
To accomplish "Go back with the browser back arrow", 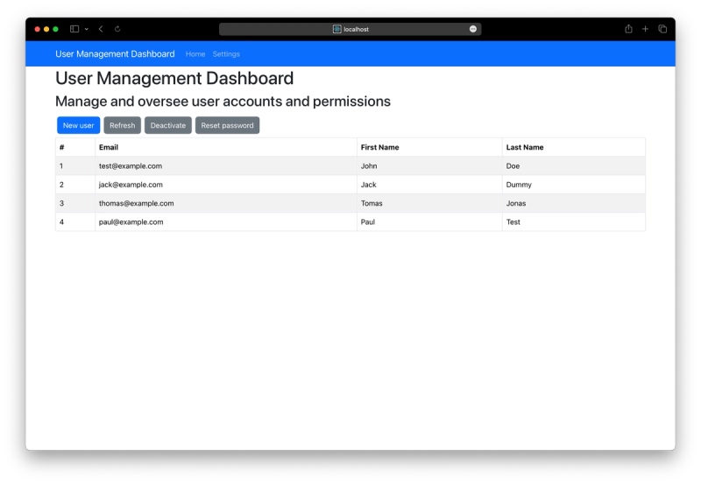I will coord(101,29).
